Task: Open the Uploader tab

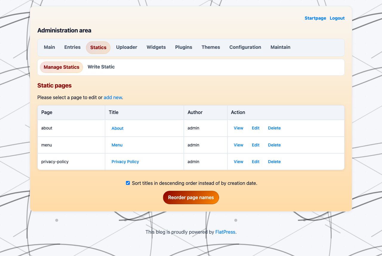Action: coord(127,47)
